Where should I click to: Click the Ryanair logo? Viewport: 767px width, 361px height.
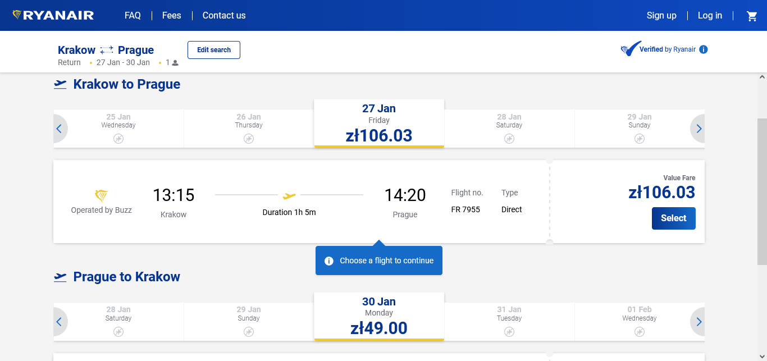53,15
